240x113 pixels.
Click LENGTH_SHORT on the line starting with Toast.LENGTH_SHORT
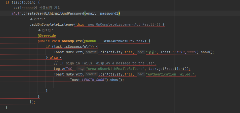point(94,80)
